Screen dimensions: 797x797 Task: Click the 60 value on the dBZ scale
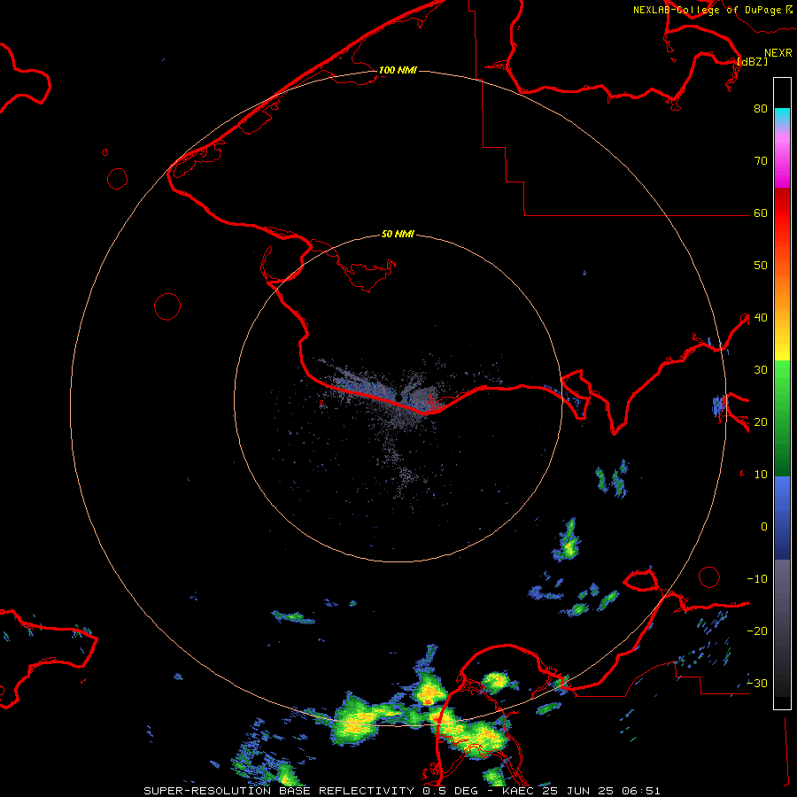(x=761, y=213)
